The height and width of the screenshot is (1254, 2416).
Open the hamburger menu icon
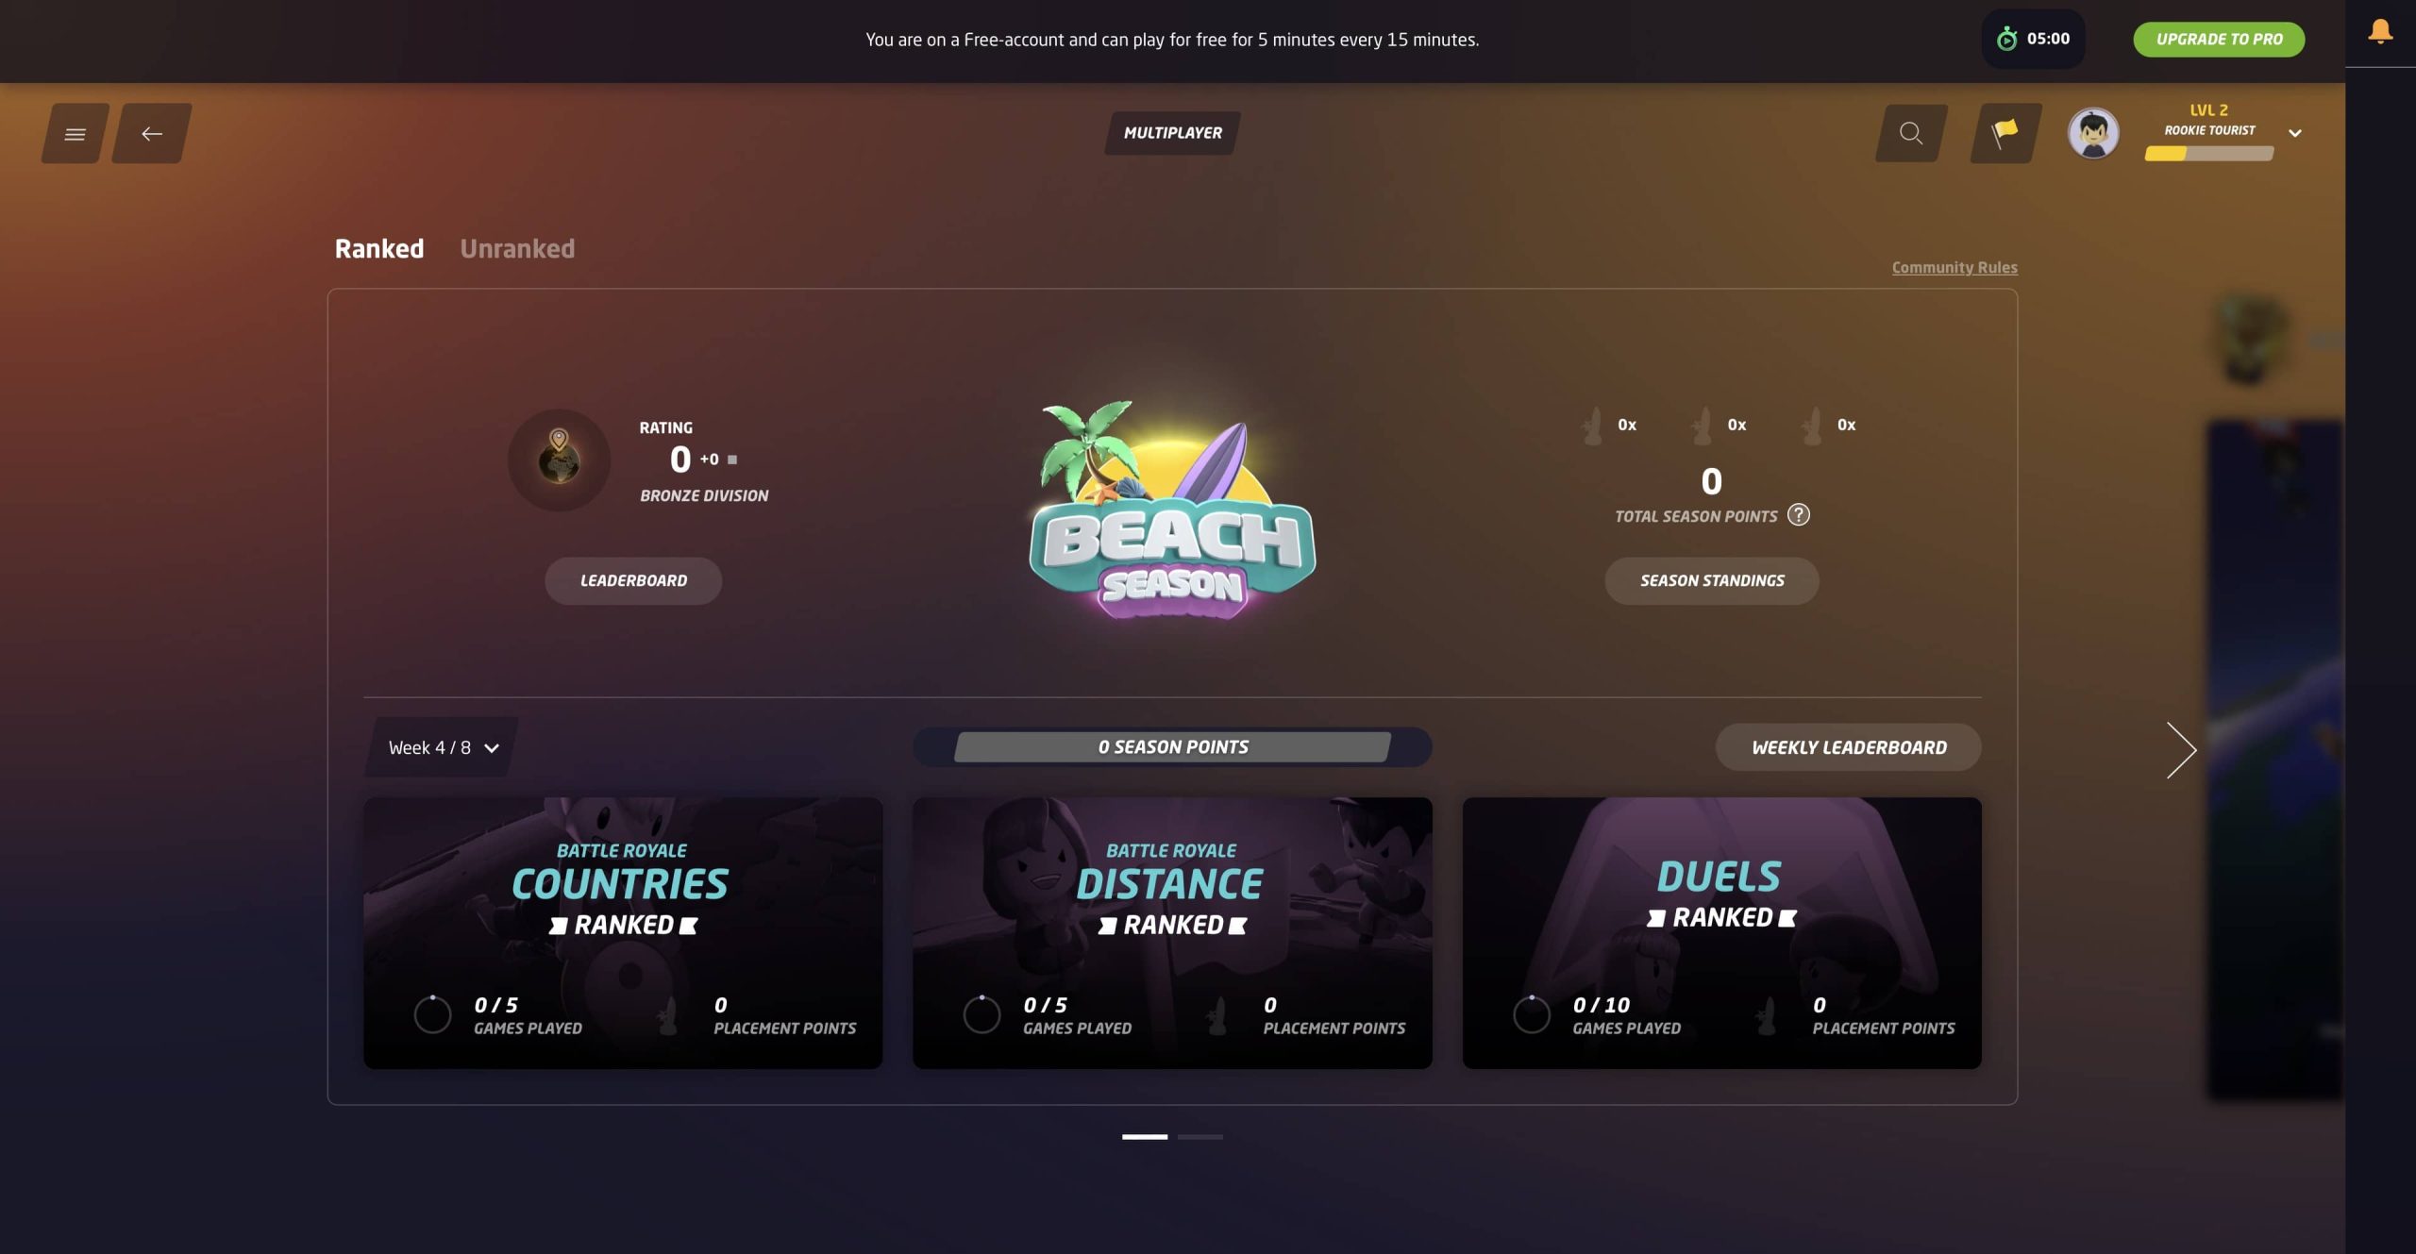[75, 133]
